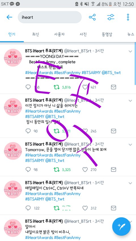Open #BestFanArmy hashtag in Tomorrow tweet
The height and width of the screenshot is (241, 136).
coord(67,155)
